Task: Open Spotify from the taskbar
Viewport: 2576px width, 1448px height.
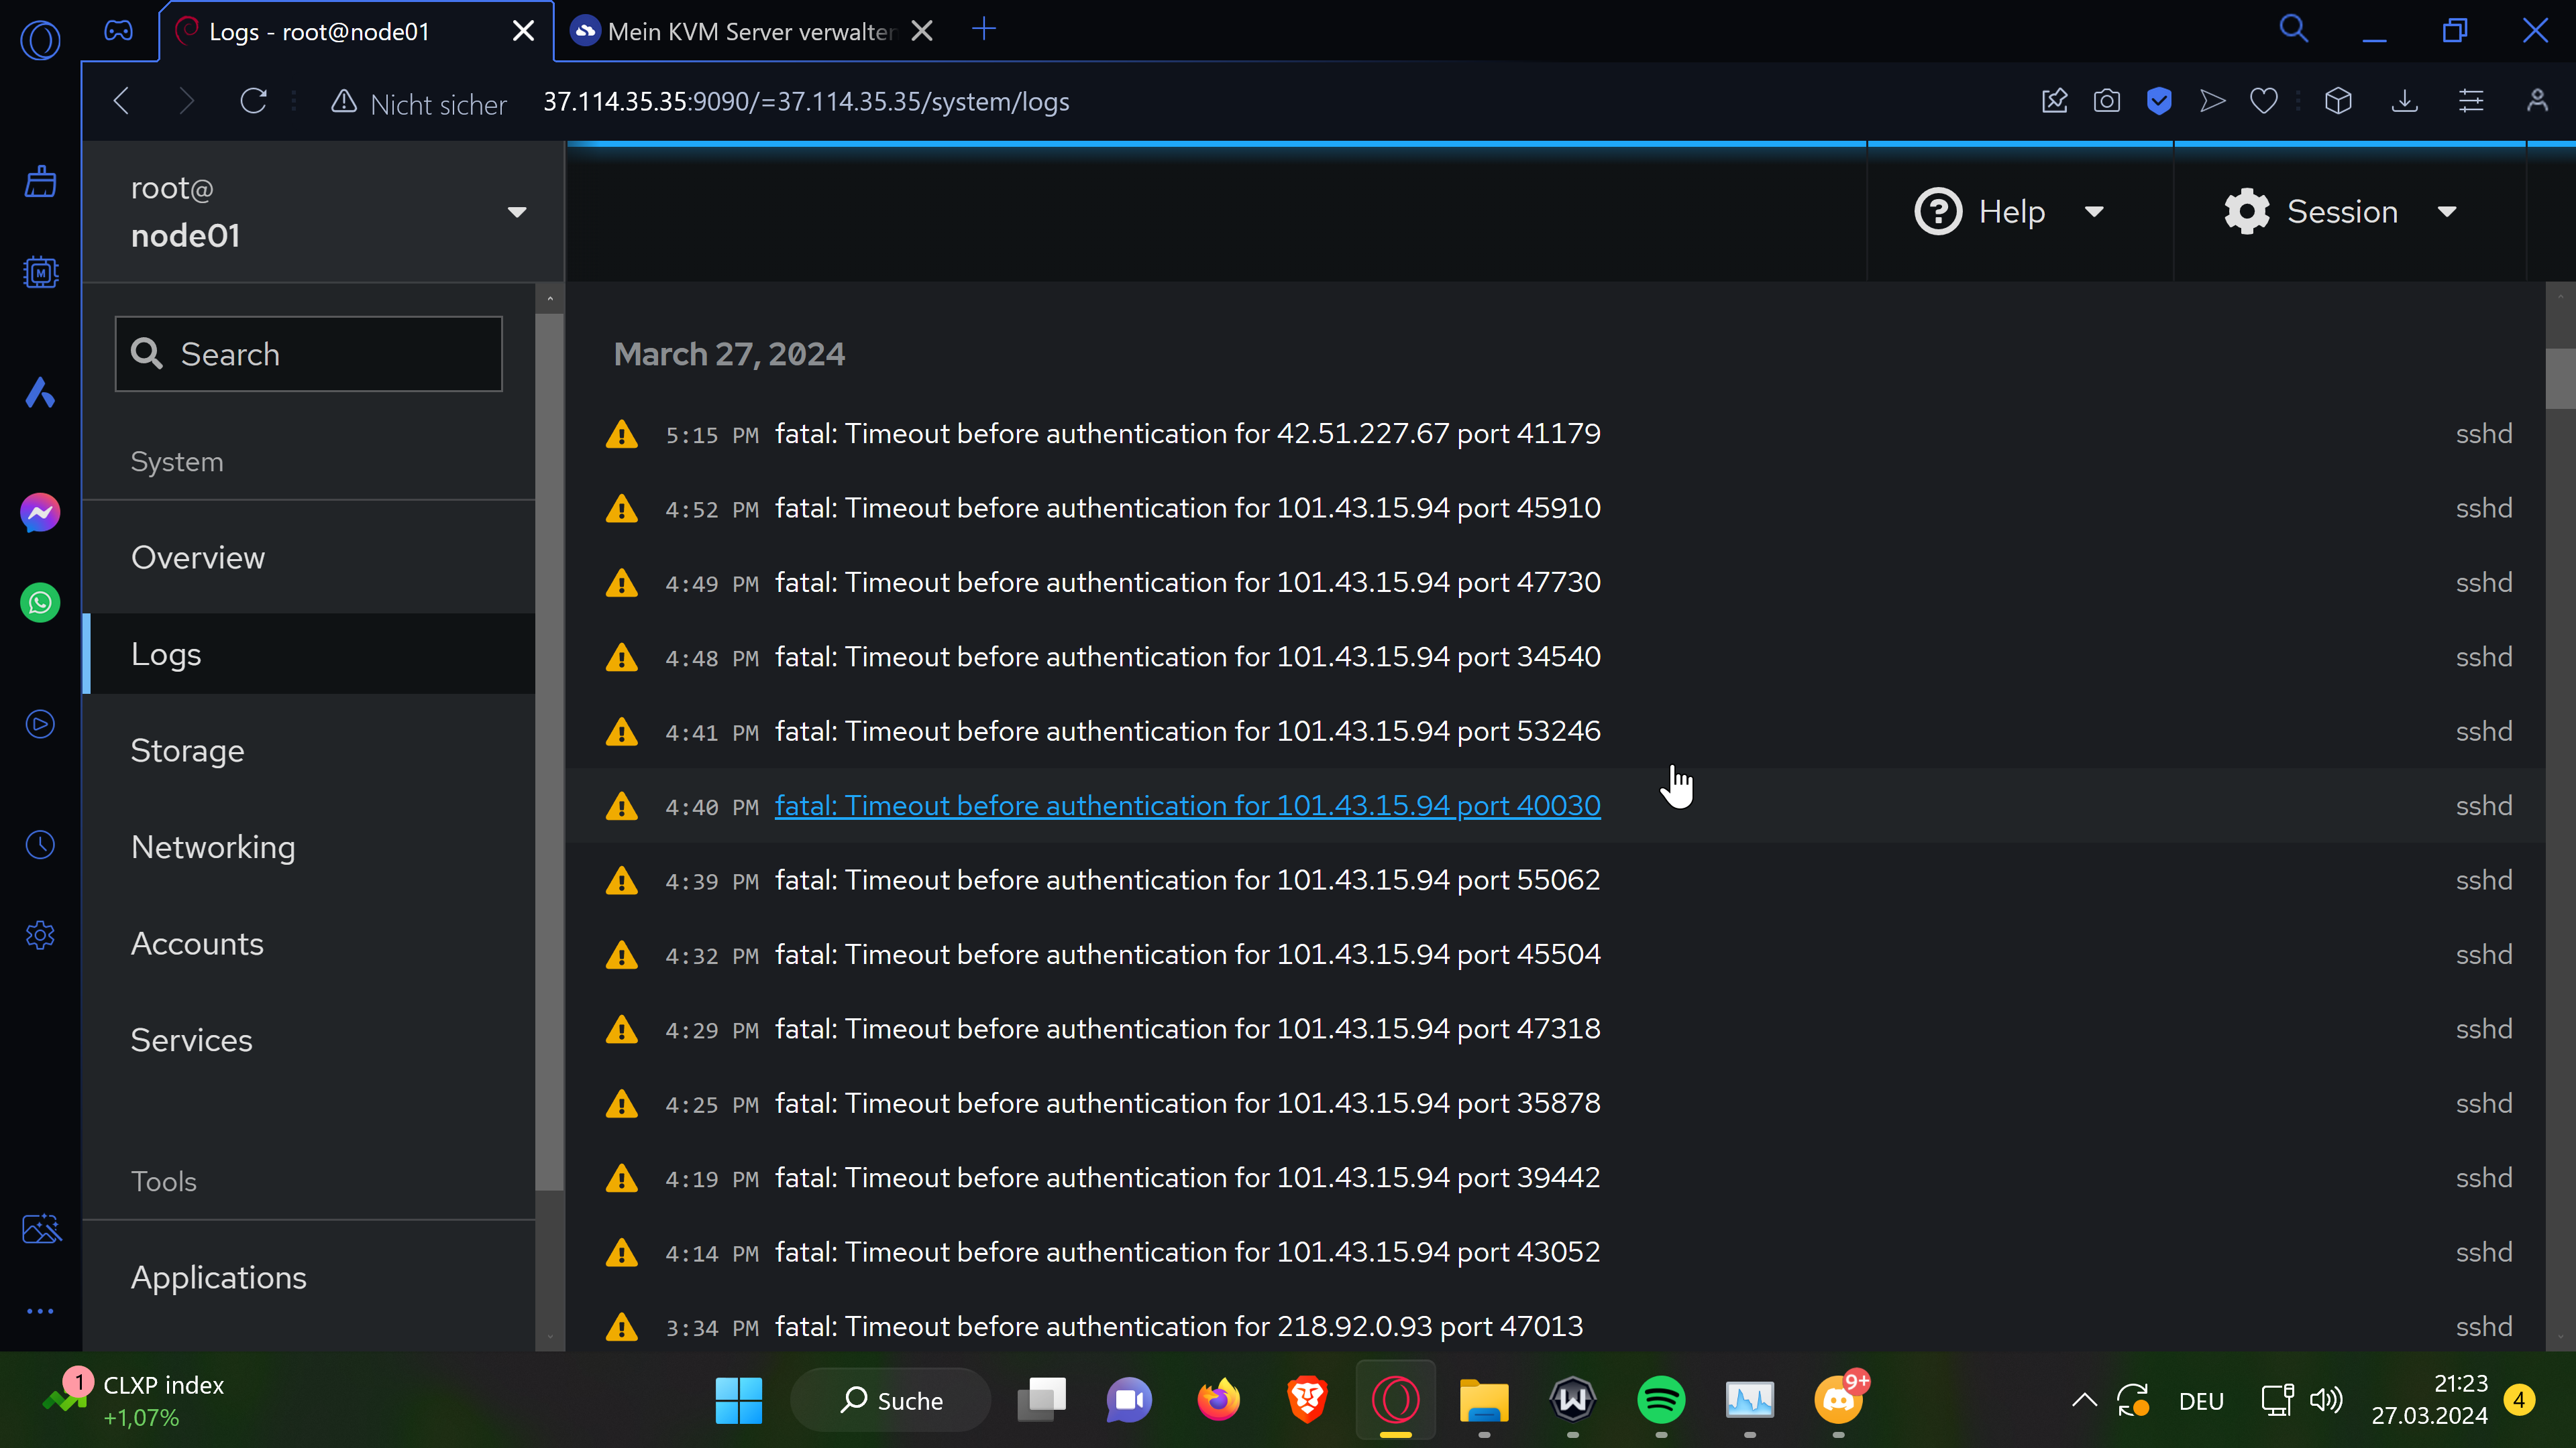Action: [1661, 1400]
